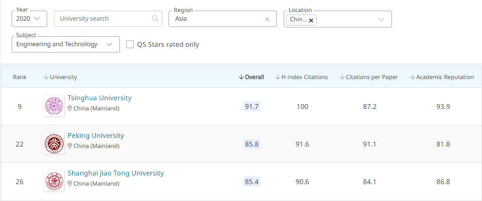
Task: Enable QS Stars rated only checkbox
Action: click(130, 44)
